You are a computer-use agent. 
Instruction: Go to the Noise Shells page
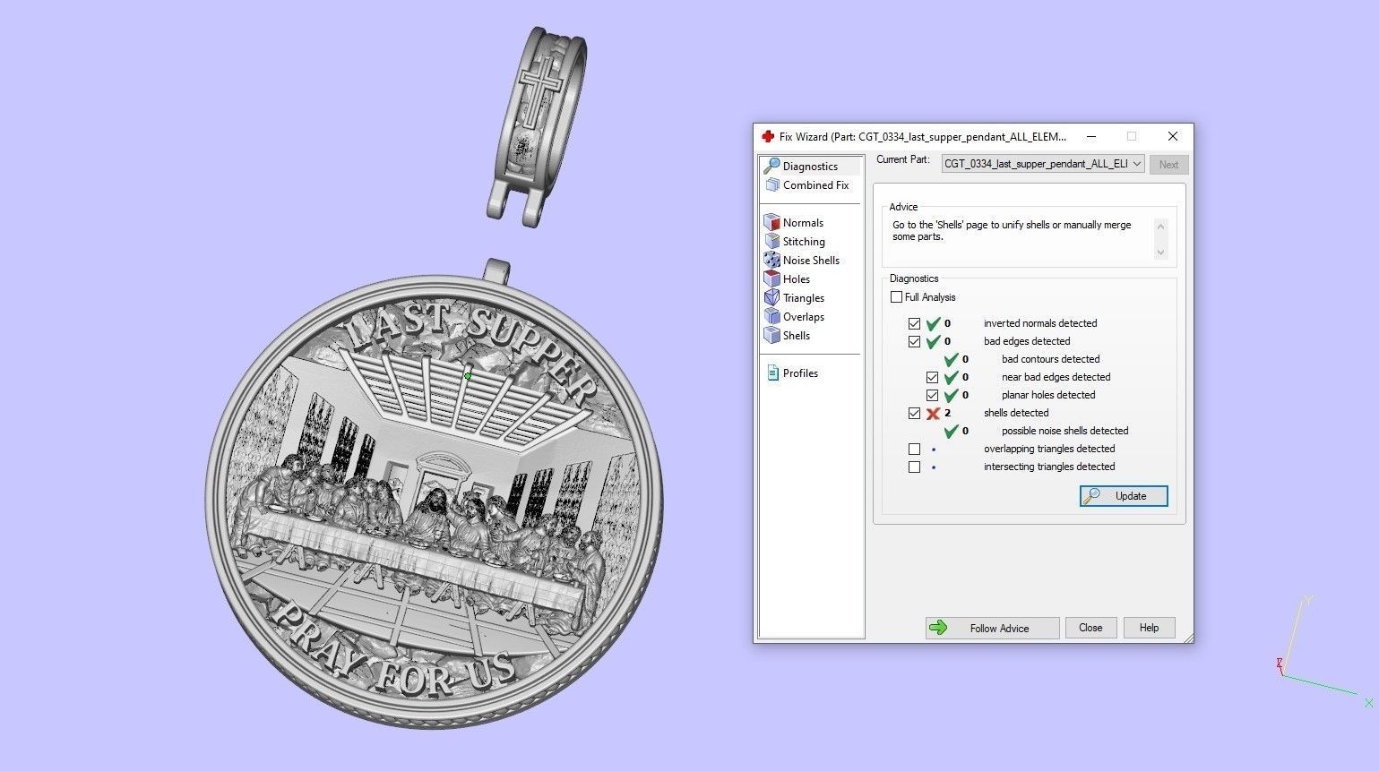[811, 260]
